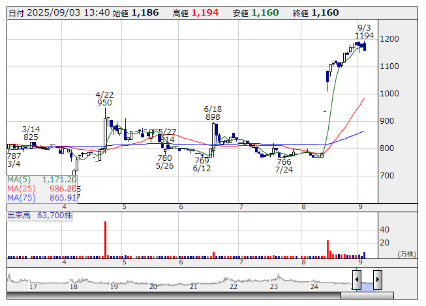Click the blue selected range in navigator
Image resolution: width=426 pixels, height=306 pixels.
(367, 286)
